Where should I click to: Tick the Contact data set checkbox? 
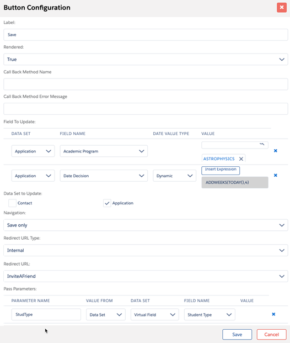point(12,203)
